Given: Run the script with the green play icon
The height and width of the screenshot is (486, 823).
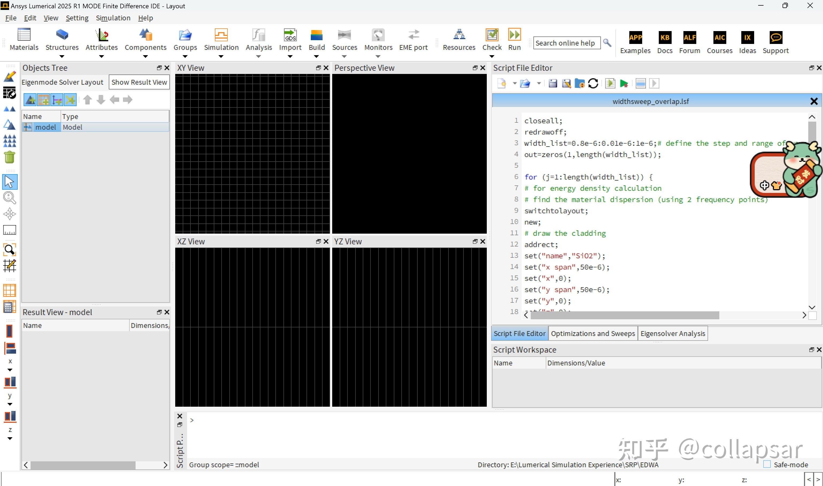Looking at the screenshot, I should [x=624, y=84].
